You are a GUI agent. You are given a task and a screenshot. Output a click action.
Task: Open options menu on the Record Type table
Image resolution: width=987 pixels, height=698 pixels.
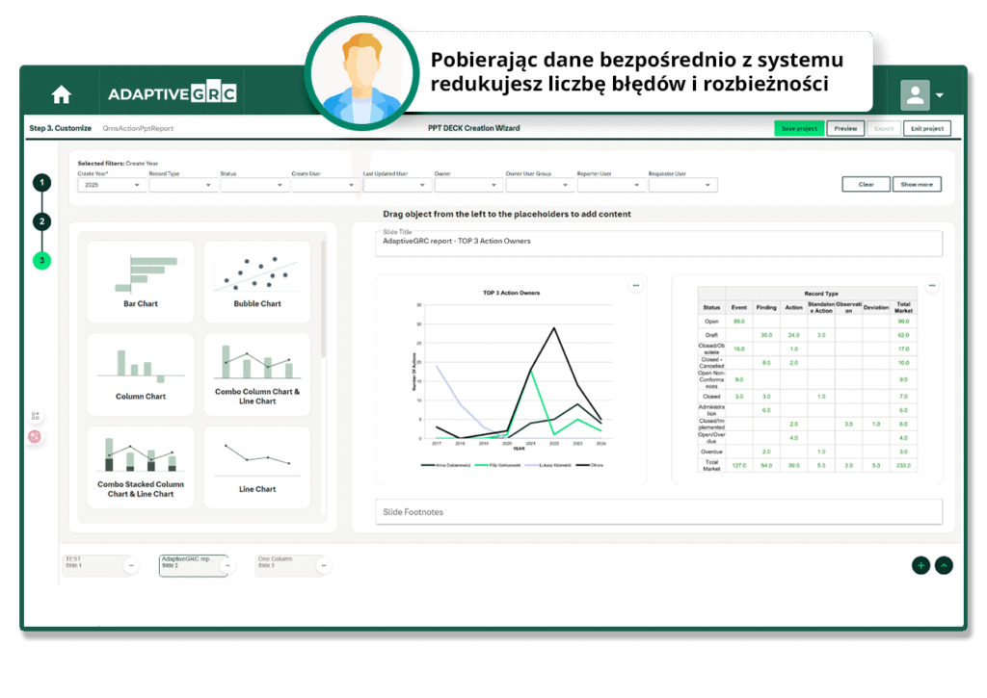click(x=931, y=285)
